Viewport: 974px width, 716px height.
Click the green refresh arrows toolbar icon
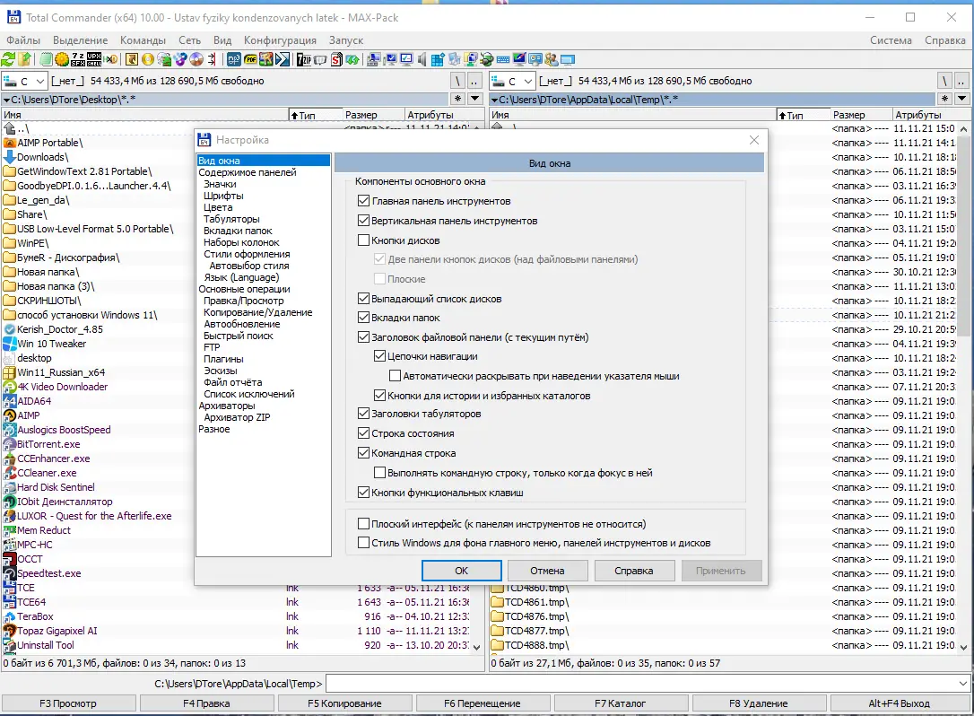tap(8, 60)
